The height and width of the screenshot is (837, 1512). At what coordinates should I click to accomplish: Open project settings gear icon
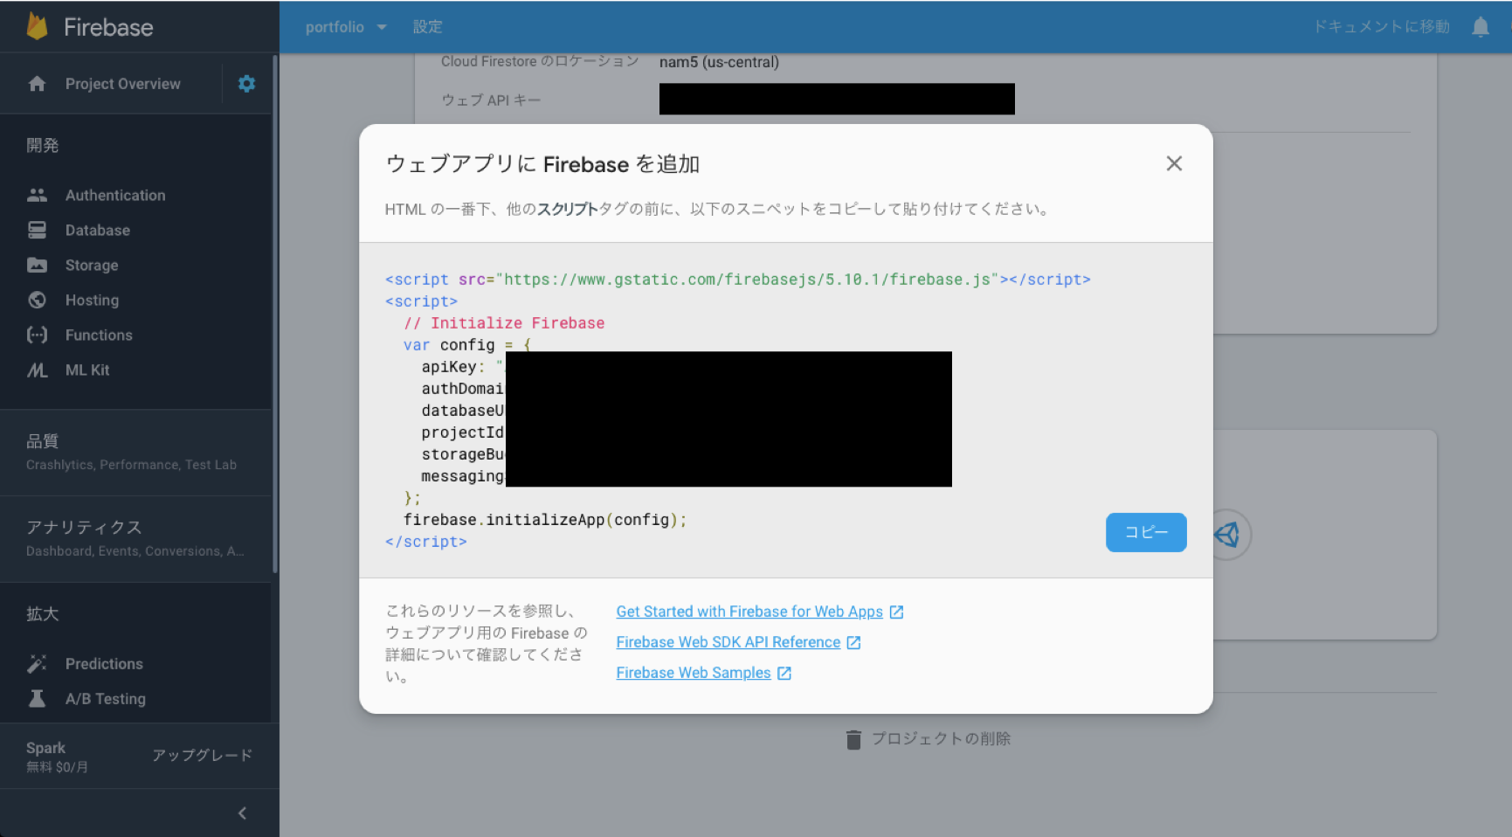point(247,84)
